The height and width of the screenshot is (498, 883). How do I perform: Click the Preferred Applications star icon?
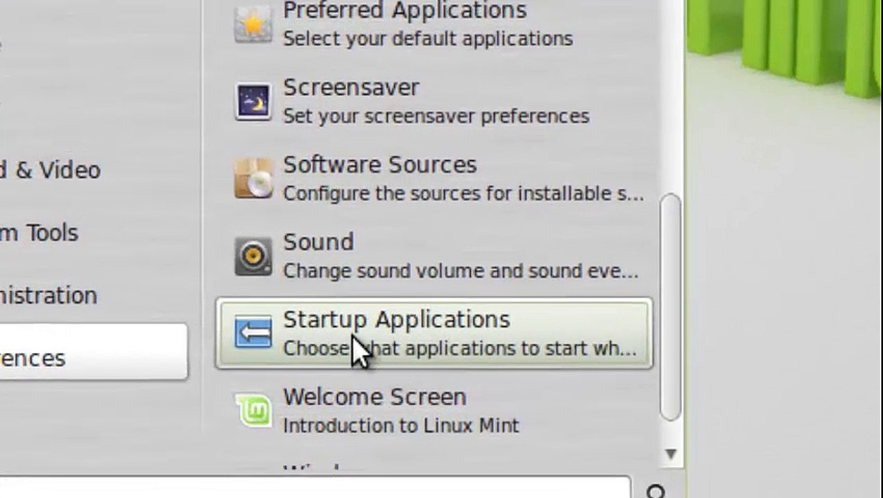tap(253, 25)
